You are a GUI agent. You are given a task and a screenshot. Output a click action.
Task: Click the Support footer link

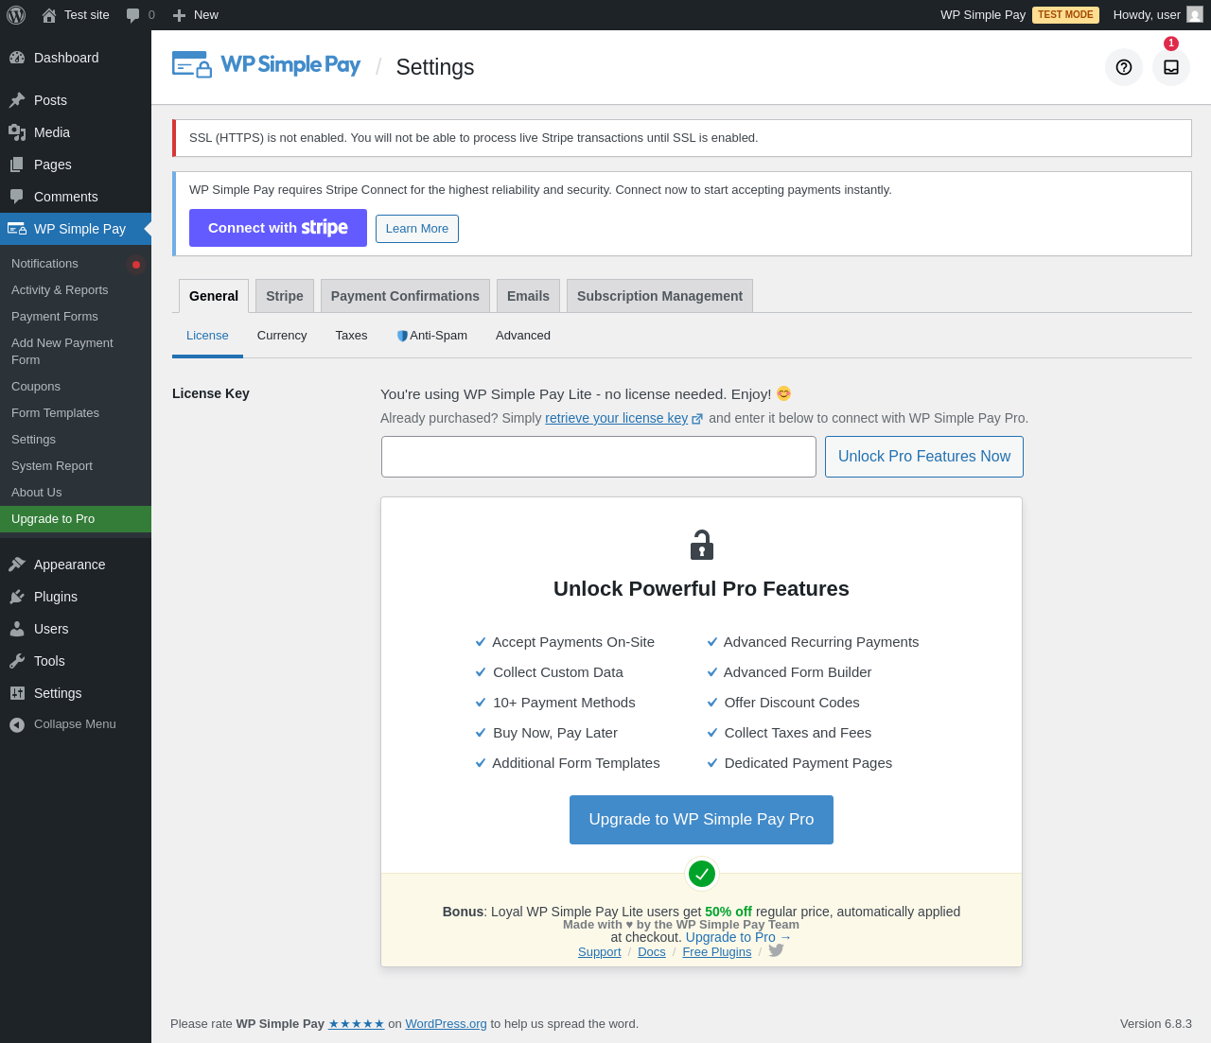[x=600, y=951]
